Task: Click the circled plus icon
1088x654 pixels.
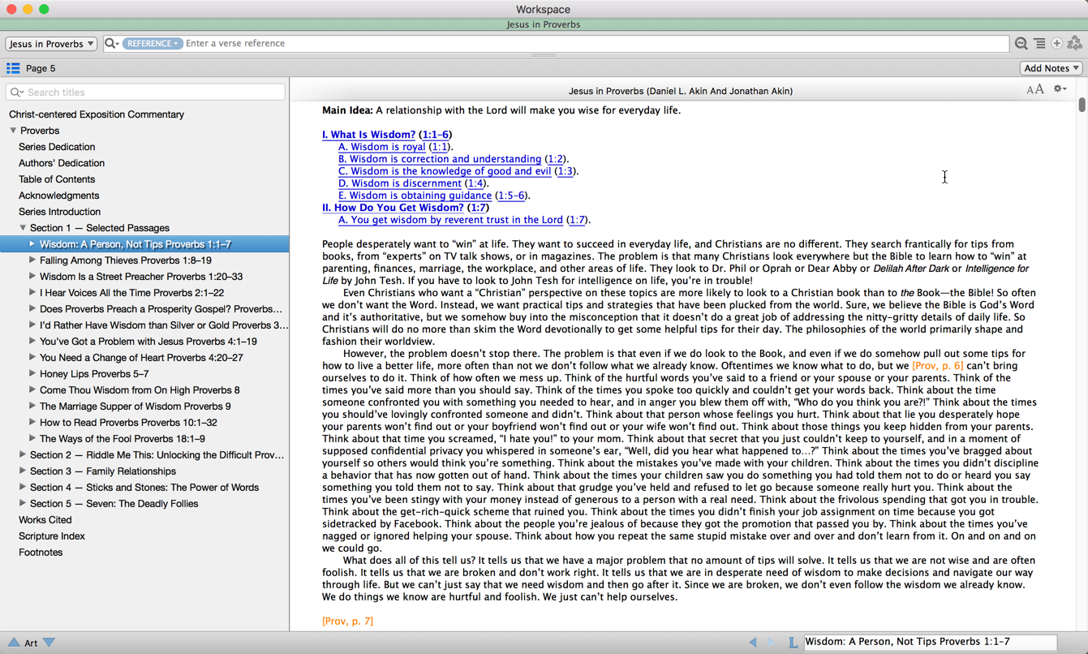Action: pyautogui.click(x=1057, y=44)
